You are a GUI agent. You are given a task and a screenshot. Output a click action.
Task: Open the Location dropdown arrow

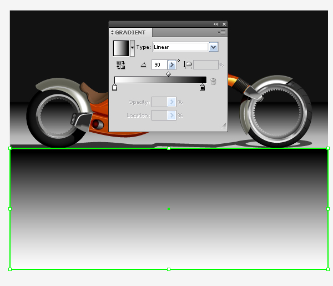point(171,116)
